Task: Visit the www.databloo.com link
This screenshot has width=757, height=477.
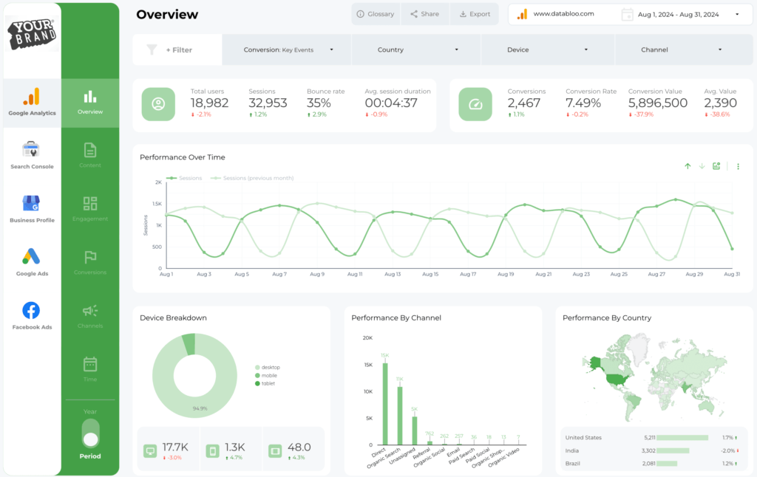Action: tap(566, 13)
